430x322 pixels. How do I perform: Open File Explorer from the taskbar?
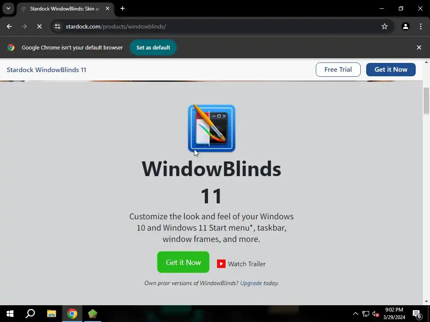point(51,314)
